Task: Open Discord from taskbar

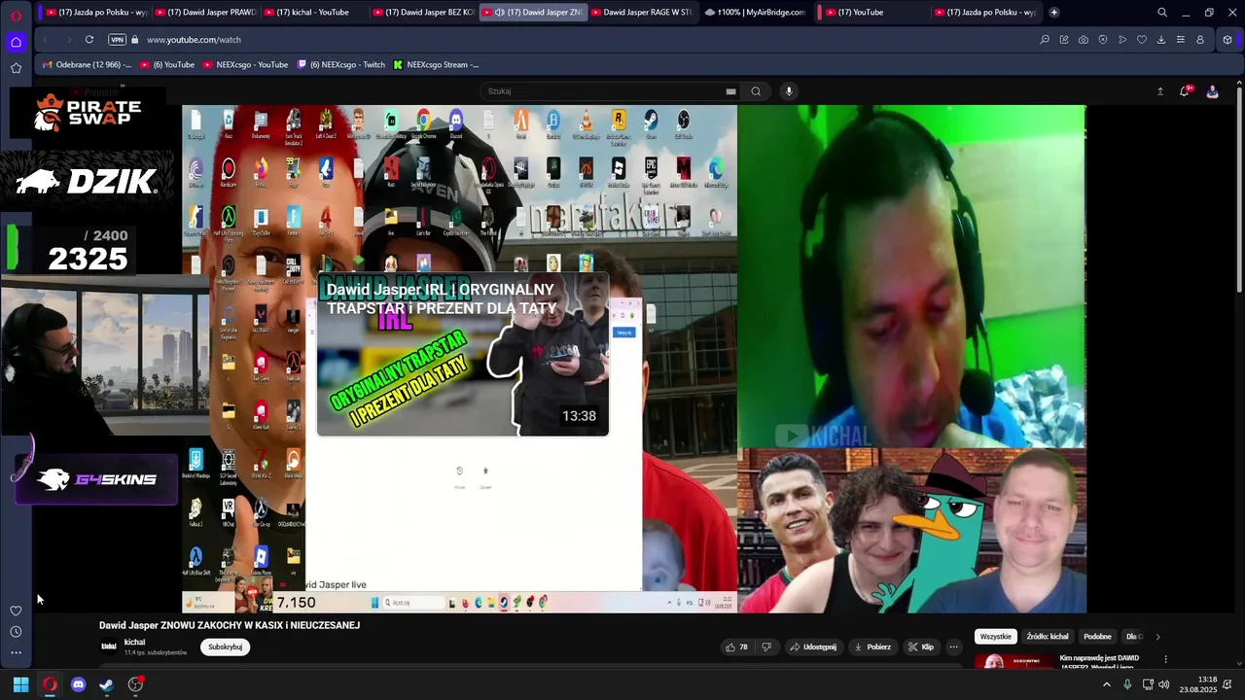Action: (x=78, y=684)
